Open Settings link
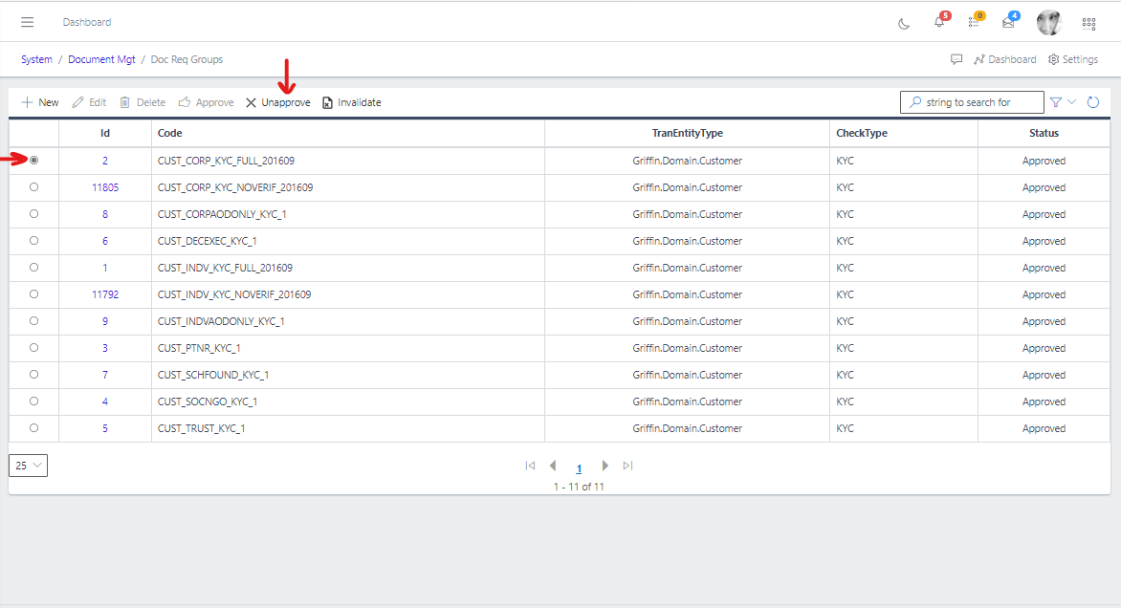Viewport: 1121px width, 608px height. (x=1073, y=59)
